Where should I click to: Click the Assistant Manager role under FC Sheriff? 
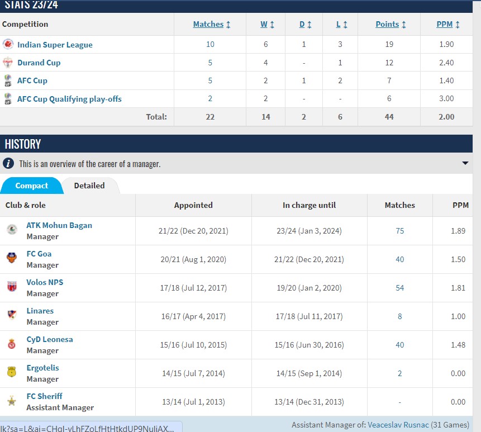(60, 407)
